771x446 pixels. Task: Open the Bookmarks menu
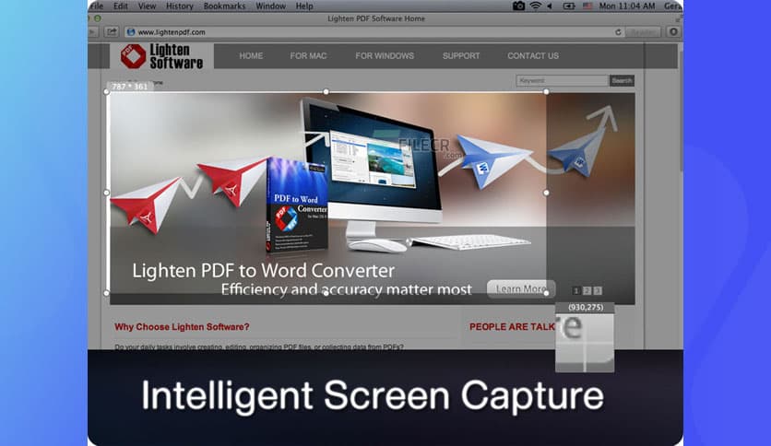click(x=224, y=6)
